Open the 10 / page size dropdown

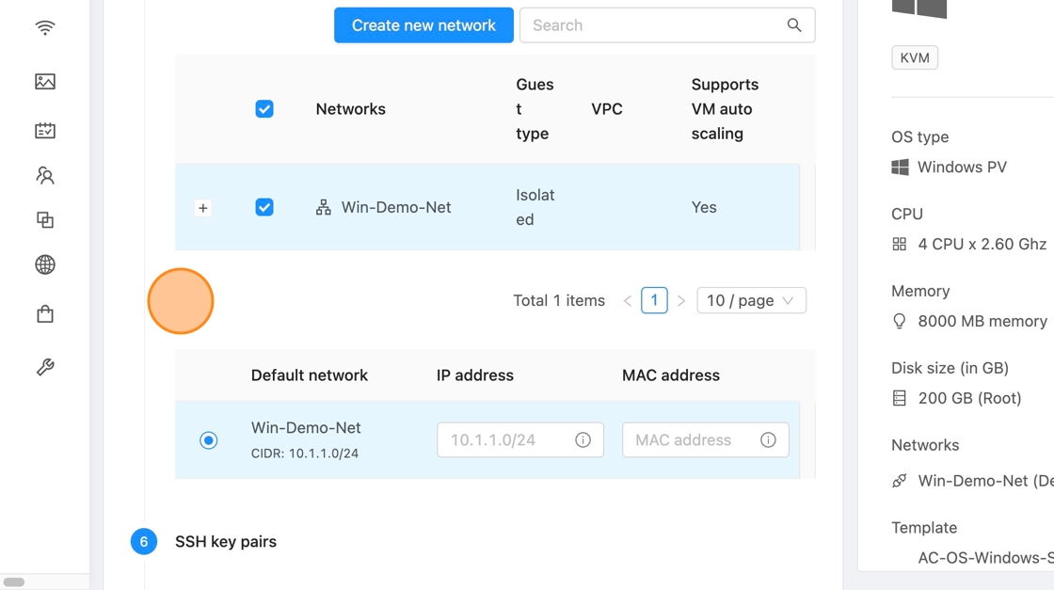(751, 300)
